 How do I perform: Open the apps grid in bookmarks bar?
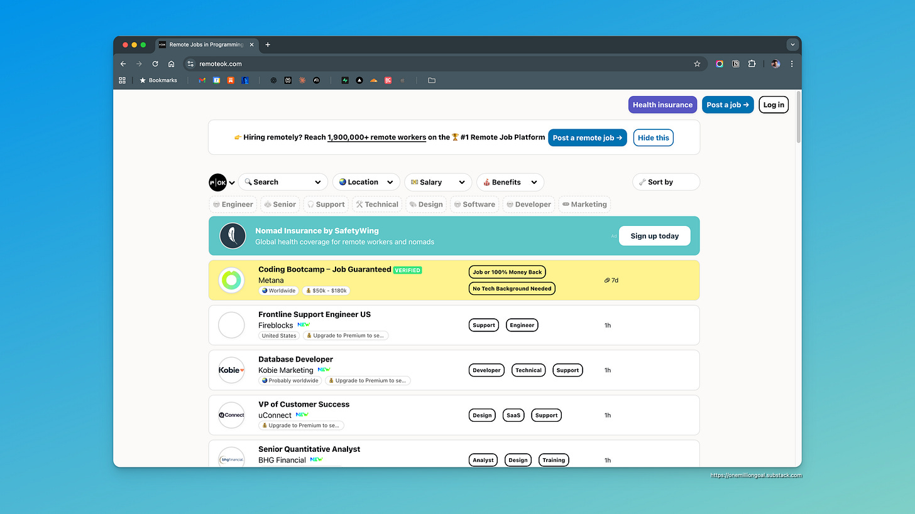click(123, 80)
